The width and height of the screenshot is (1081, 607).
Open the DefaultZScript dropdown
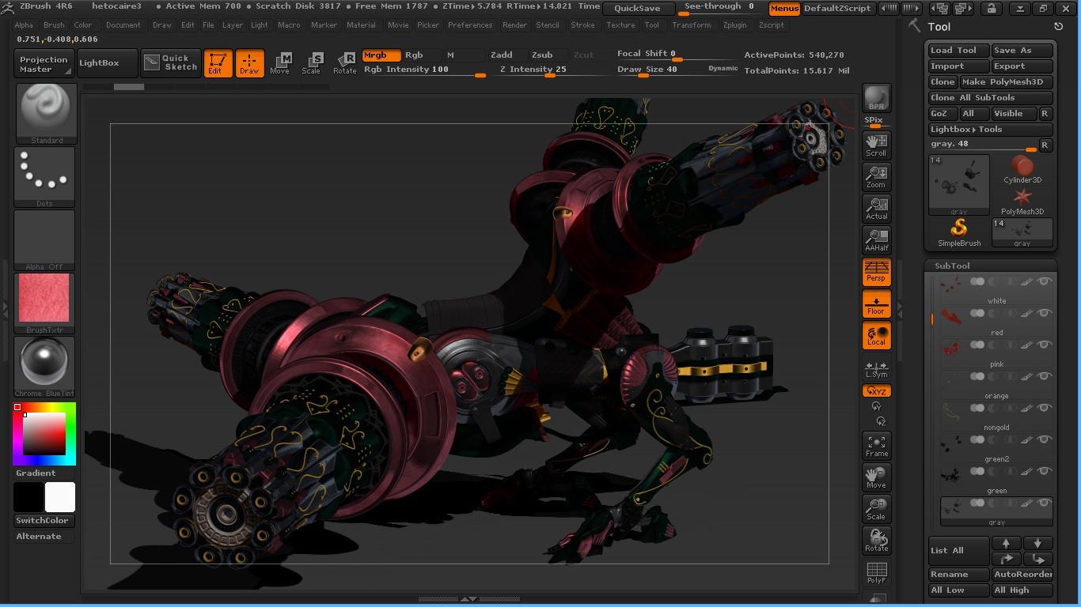[837, 9]
